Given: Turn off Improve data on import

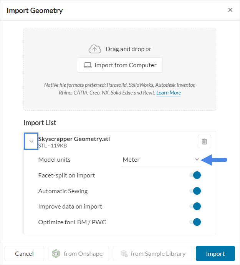Looking at the screenshot, I should click(x=195, y=206).
